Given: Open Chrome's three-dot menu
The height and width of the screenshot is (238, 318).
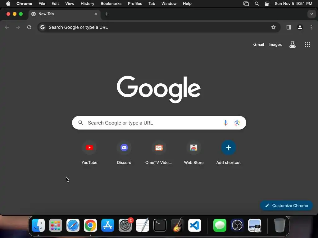Looking at the screenshot, I should pyautogui.click(x=311, y=27).
